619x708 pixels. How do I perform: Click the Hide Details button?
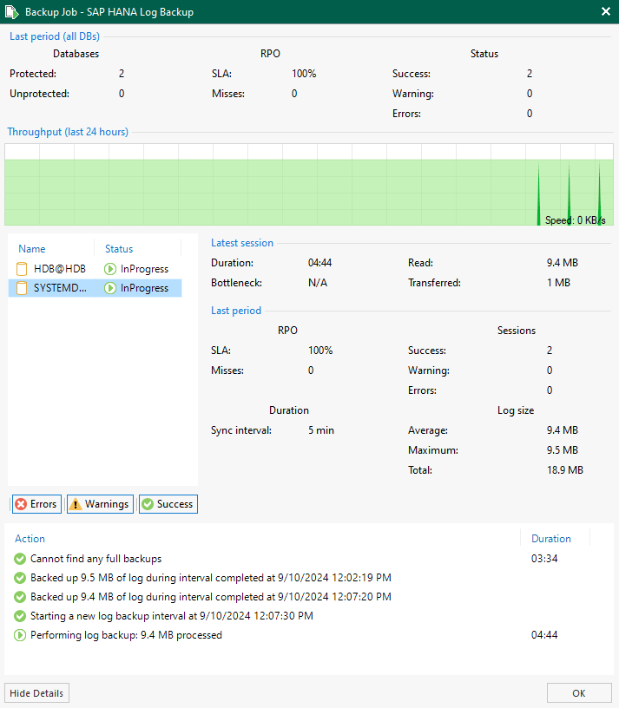(36, 693)
